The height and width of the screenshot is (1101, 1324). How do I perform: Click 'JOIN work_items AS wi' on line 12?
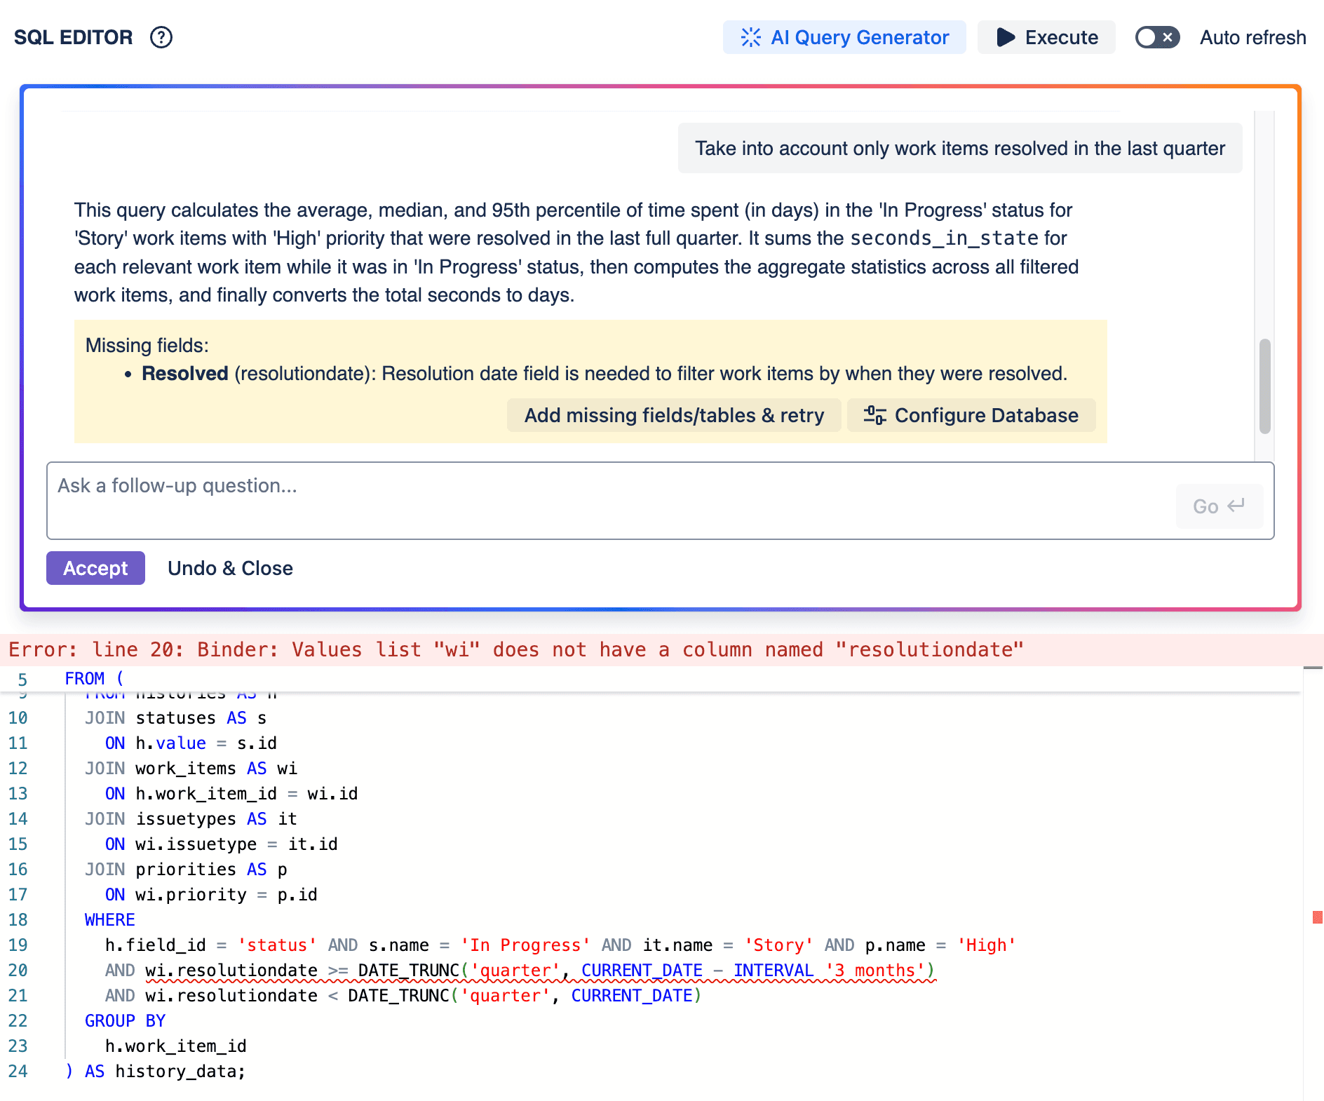point(191,769)
